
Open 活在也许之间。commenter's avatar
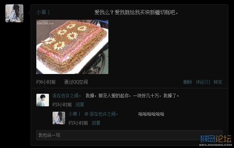43,100
